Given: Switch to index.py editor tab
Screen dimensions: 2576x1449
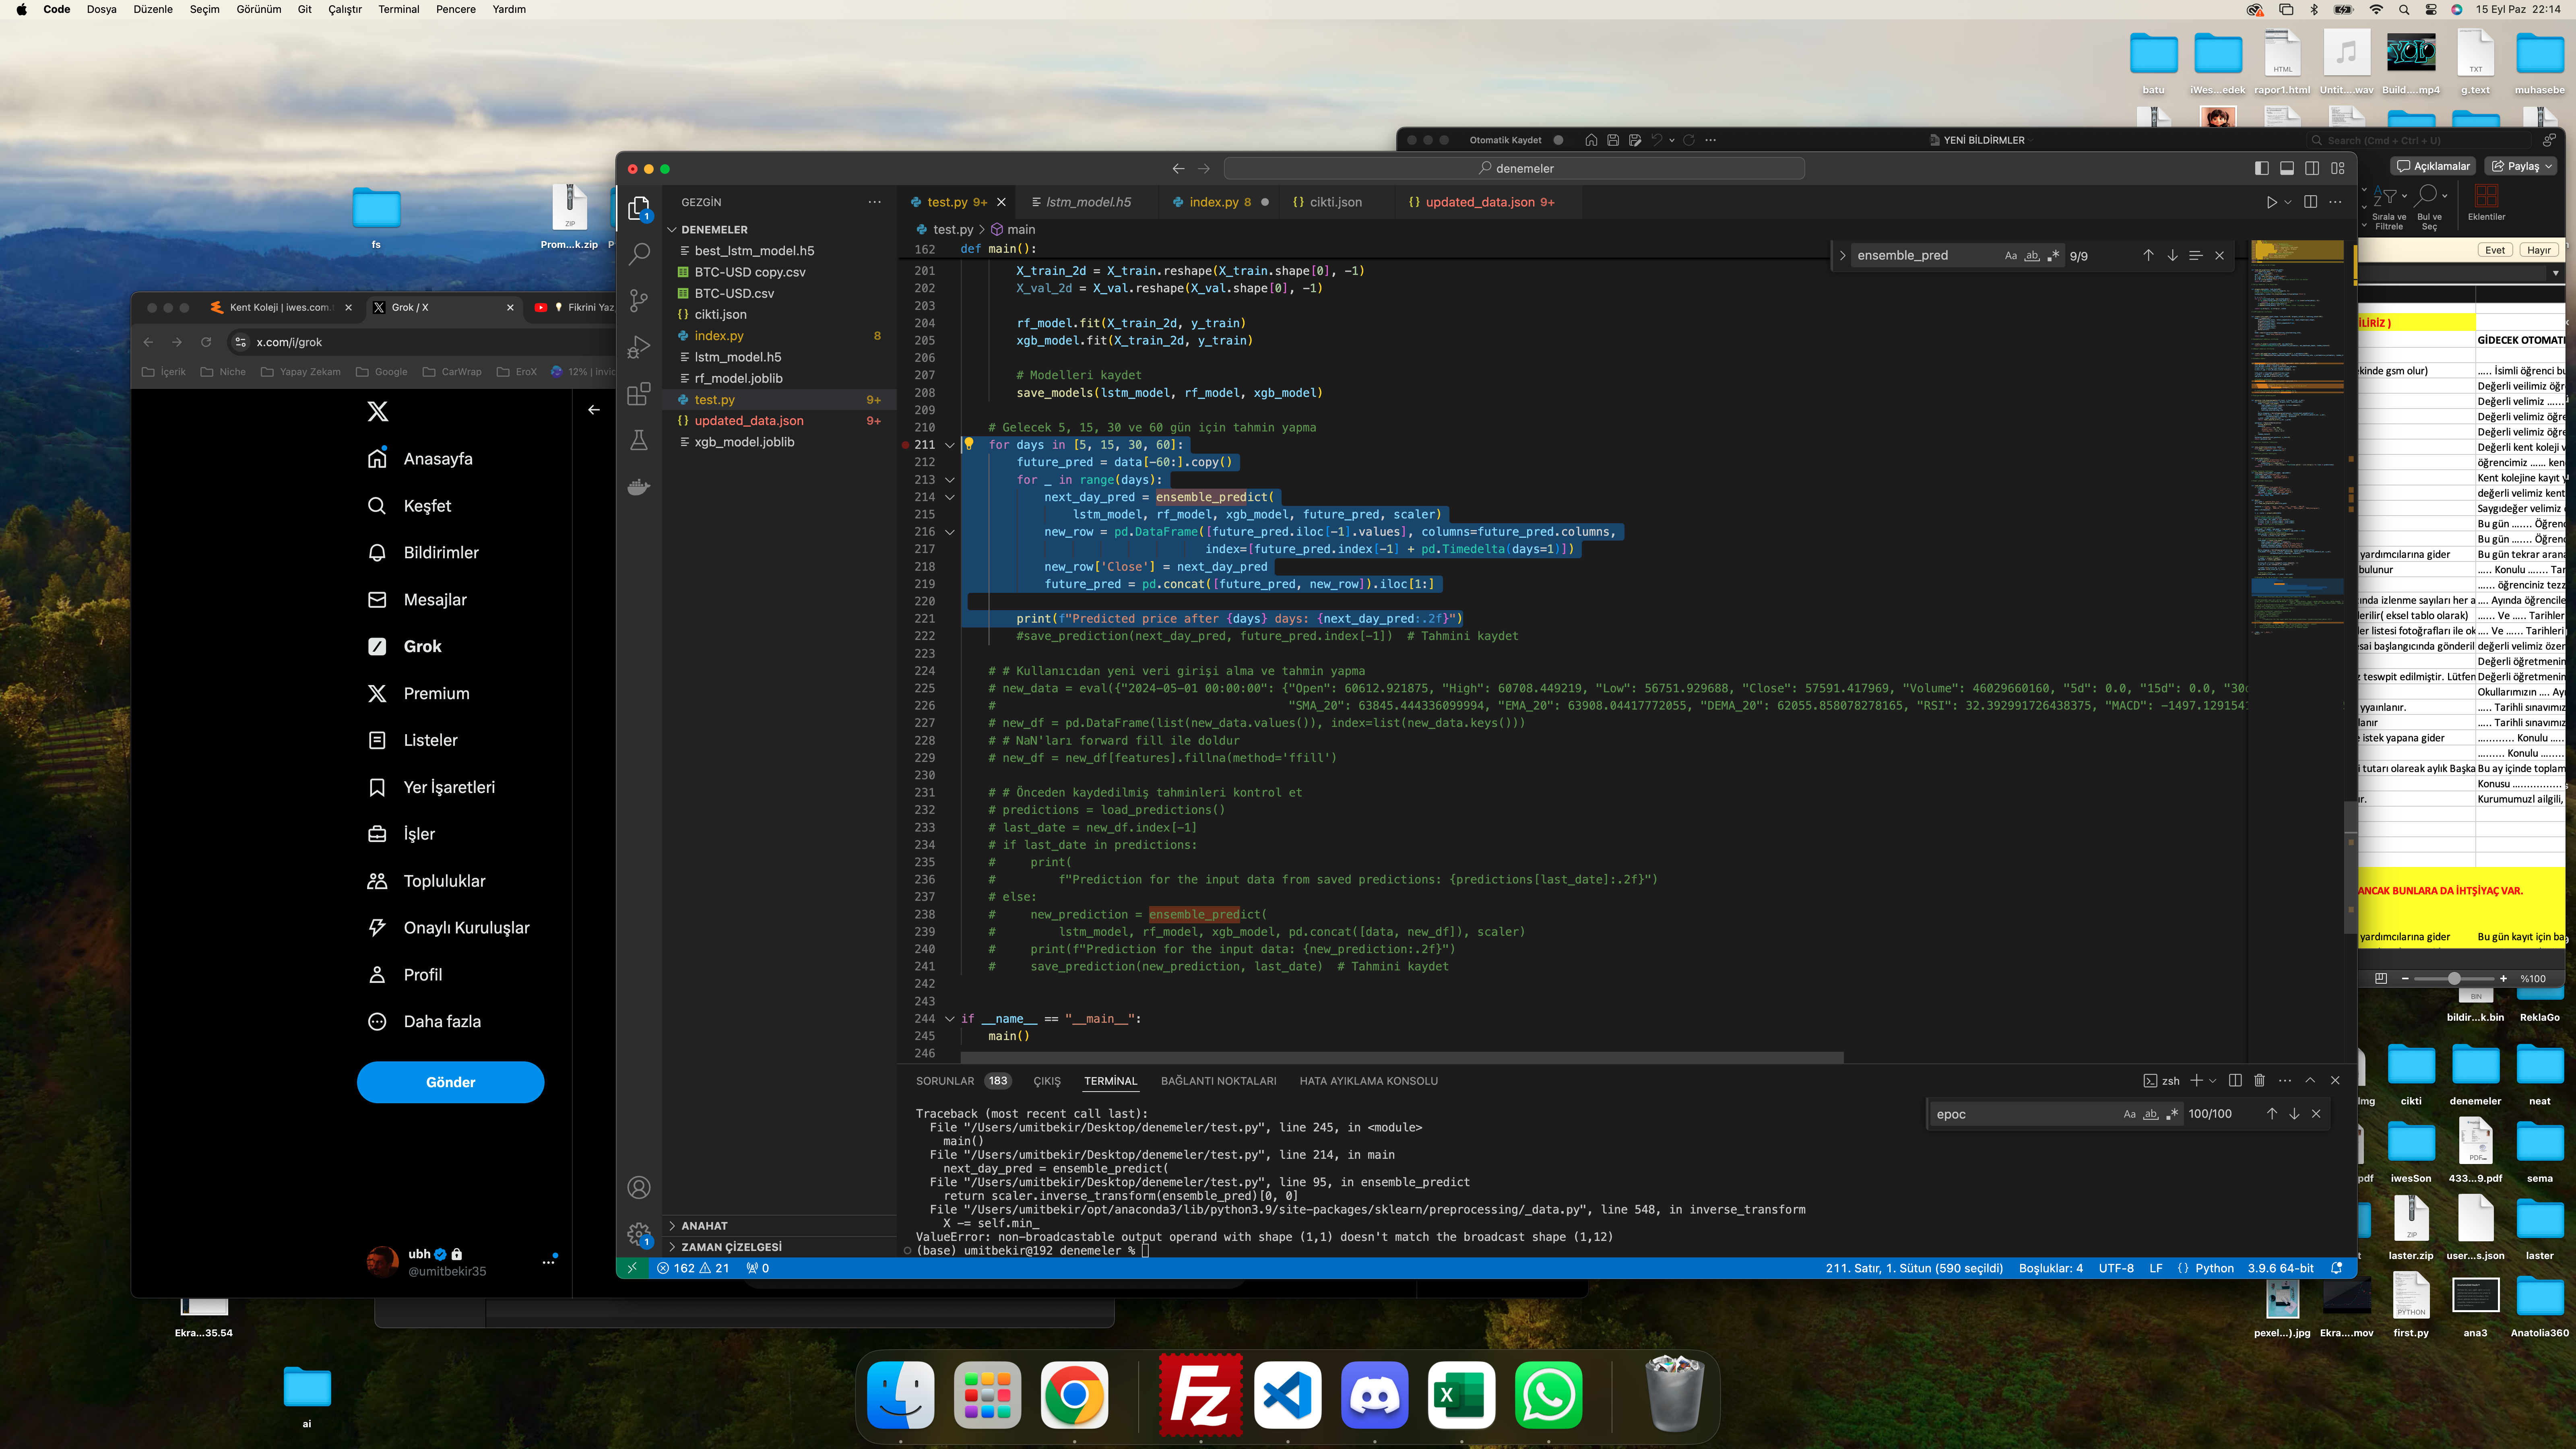Looking at the screenshot, I should coord(1220,202).
